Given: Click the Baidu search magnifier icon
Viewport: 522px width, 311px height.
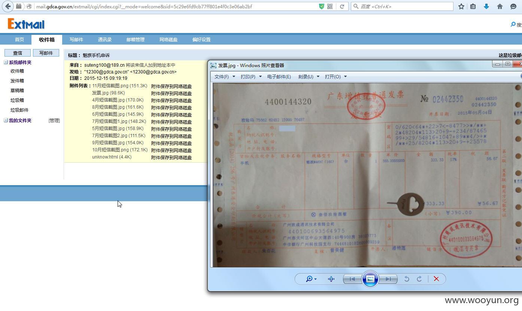Looking at the screenshot, I should pyautogui.click(x=356, y=6).
